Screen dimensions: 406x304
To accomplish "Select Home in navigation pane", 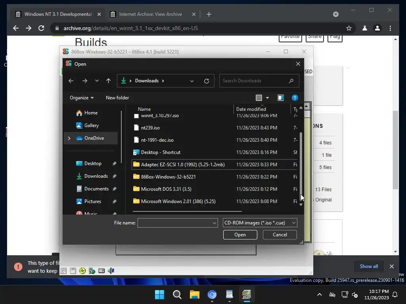I will (91, 113).
